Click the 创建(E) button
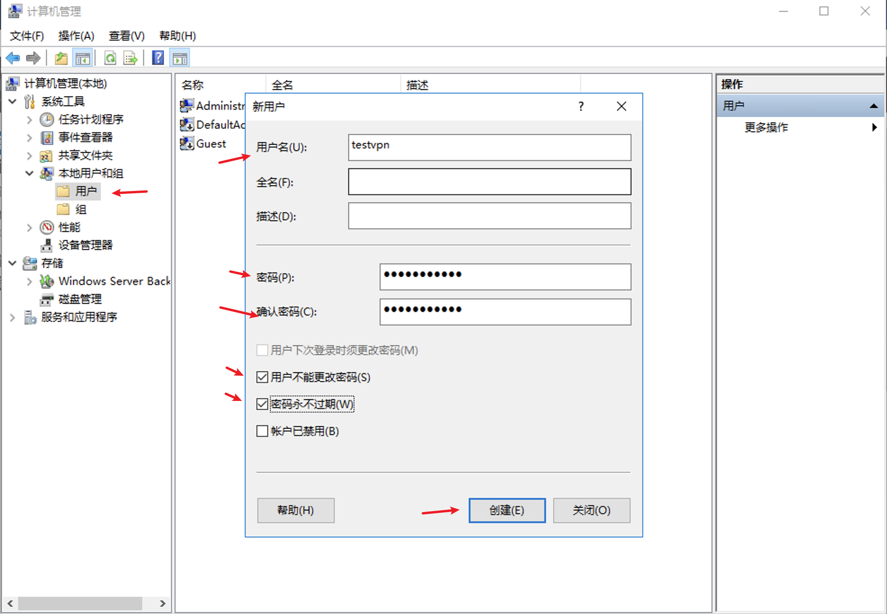The image size is (887, 614). pyautogui.click(x=506, y=510)
